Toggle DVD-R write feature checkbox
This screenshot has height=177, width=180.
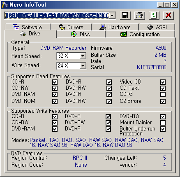(108, 116)
